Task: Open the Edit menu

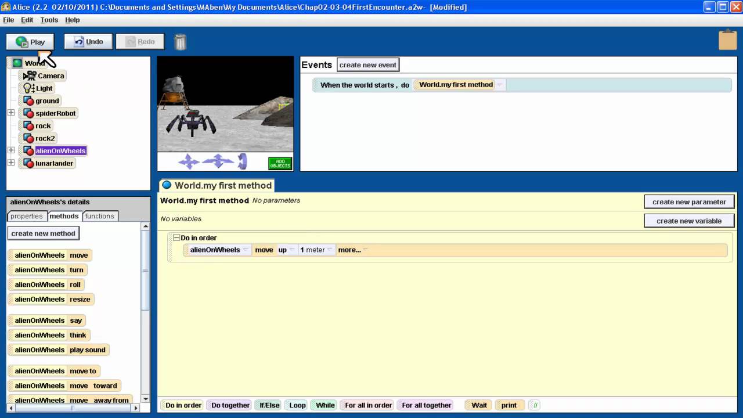Action: click(x=27, y=20)
